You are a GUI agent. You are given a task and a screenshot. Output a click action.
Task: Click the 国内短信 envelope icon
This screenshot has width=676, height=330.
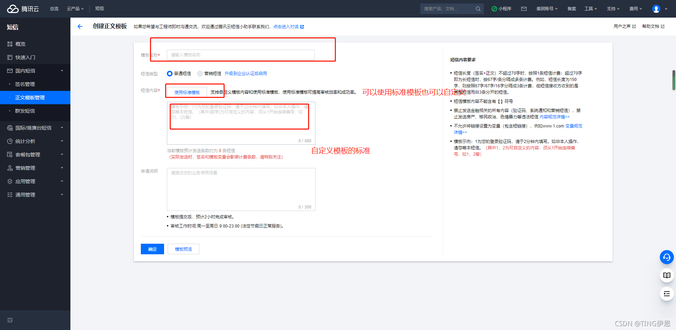(10, 71)
